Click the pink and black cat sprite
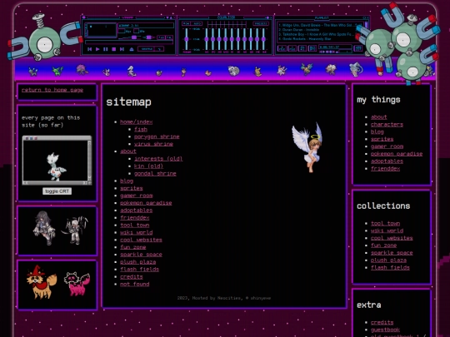This screenshot has width=450, height=337. point(77,284)
